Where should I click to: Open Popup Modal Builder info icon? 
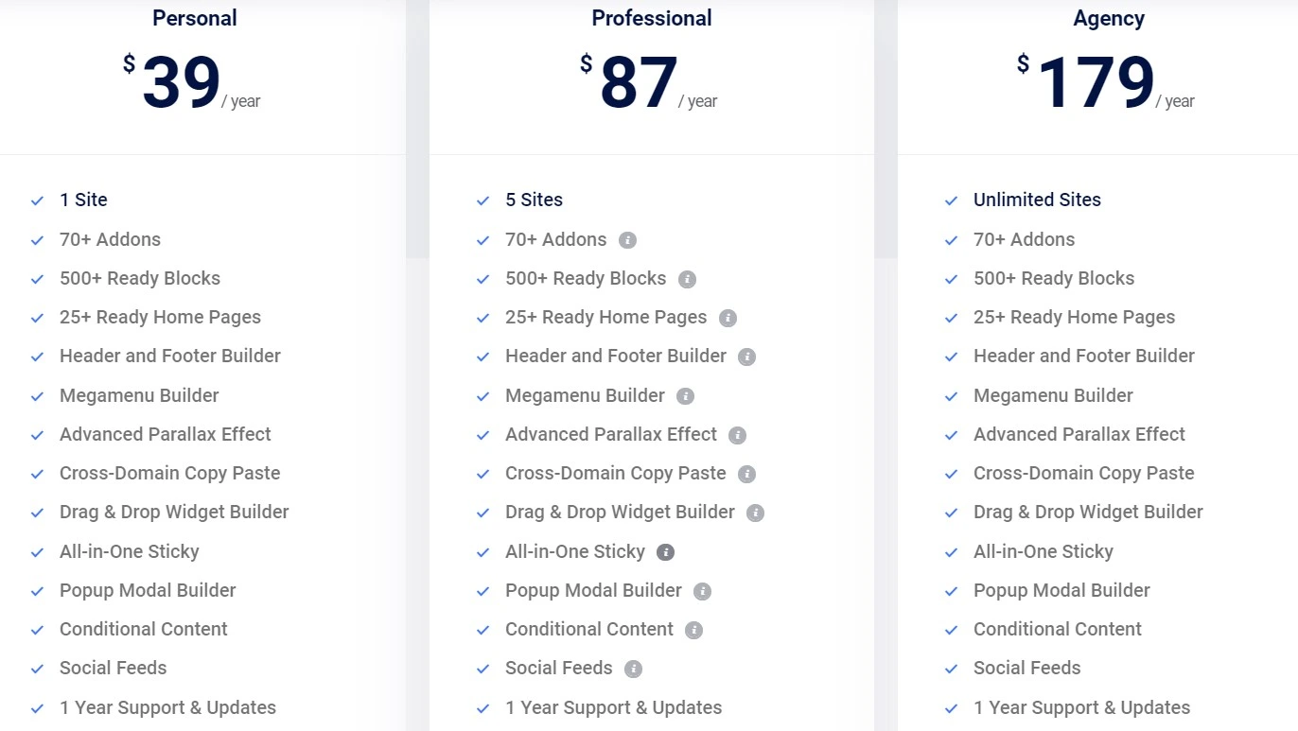[702, 591]
